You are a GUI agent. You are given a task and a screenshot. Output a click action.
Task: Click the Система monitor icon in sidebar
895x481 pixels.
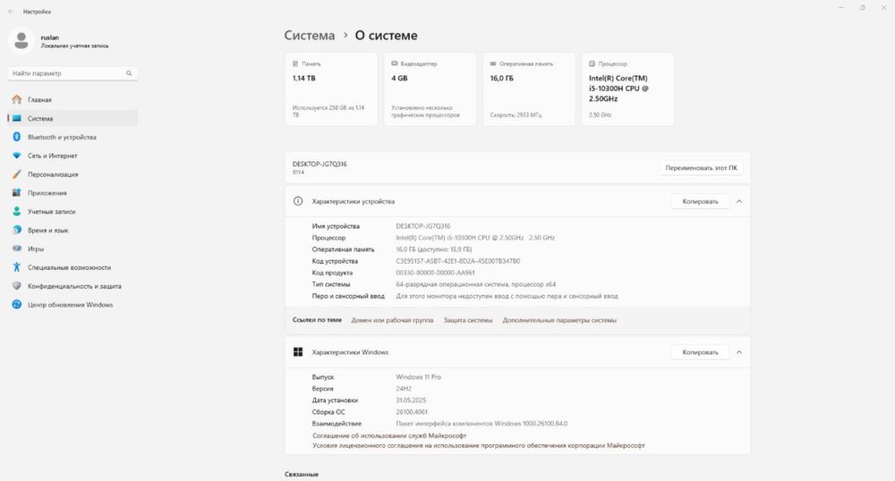(x=16, y=119)
